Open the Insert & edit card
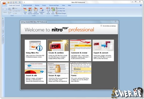Viewport: 144px width, 99px height. click(x=35, y=73)
